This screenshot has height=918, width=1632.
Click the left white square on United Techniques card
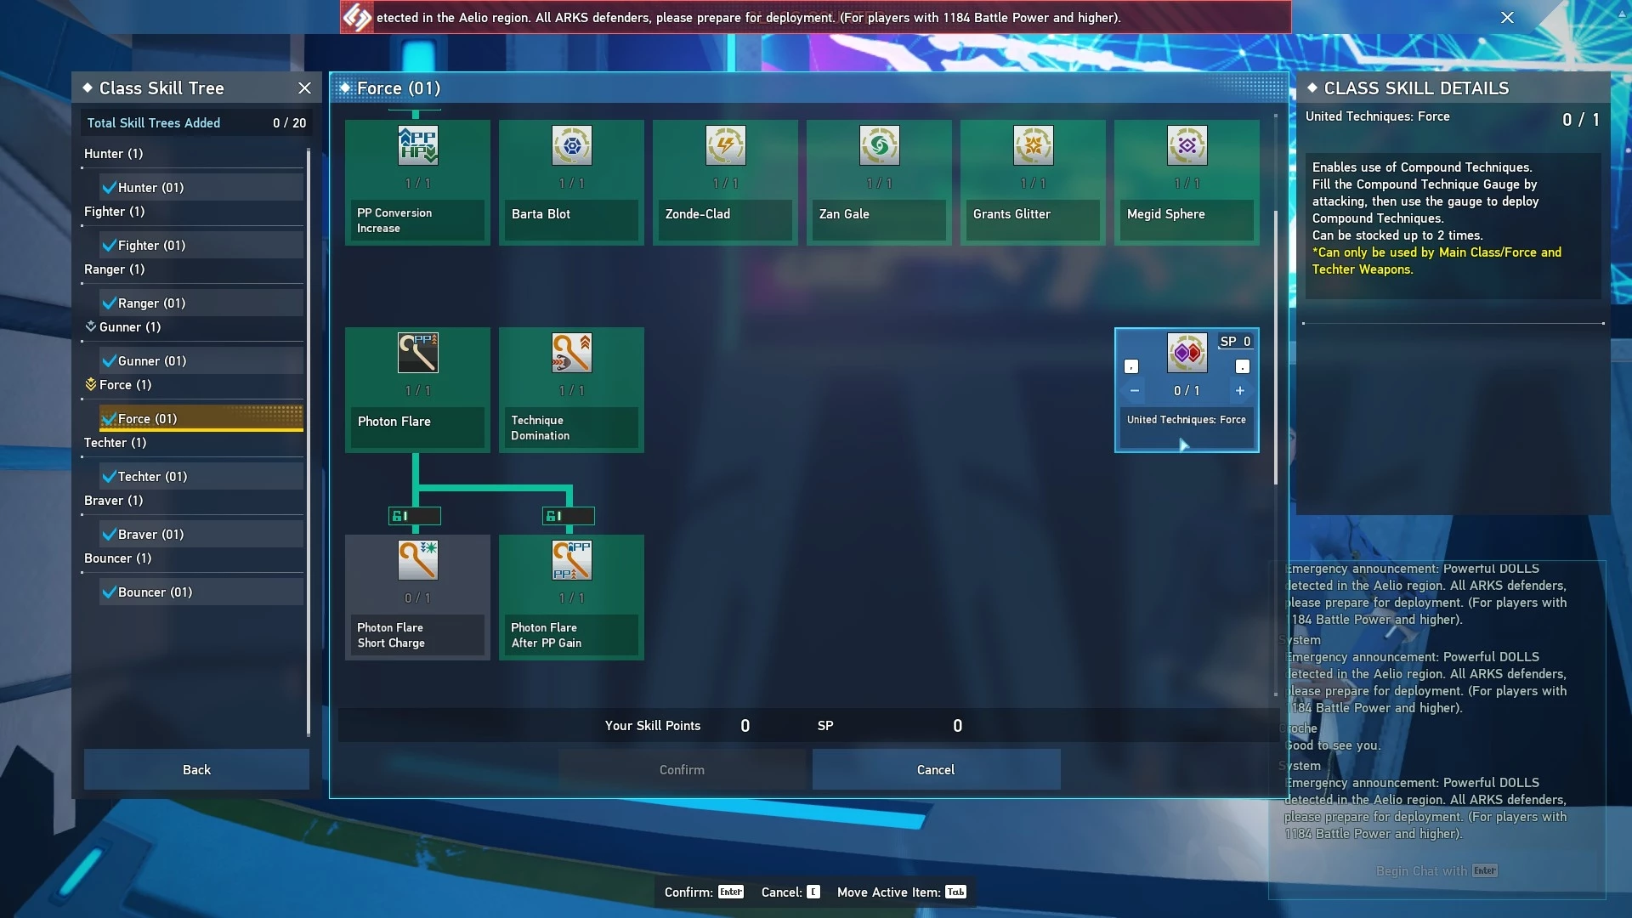coord(1131,366)
